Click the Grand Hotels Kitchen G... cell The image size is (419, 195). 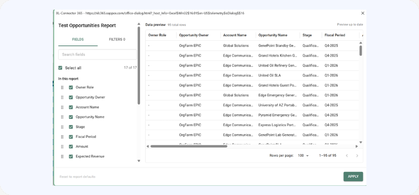tap(277, 56)
